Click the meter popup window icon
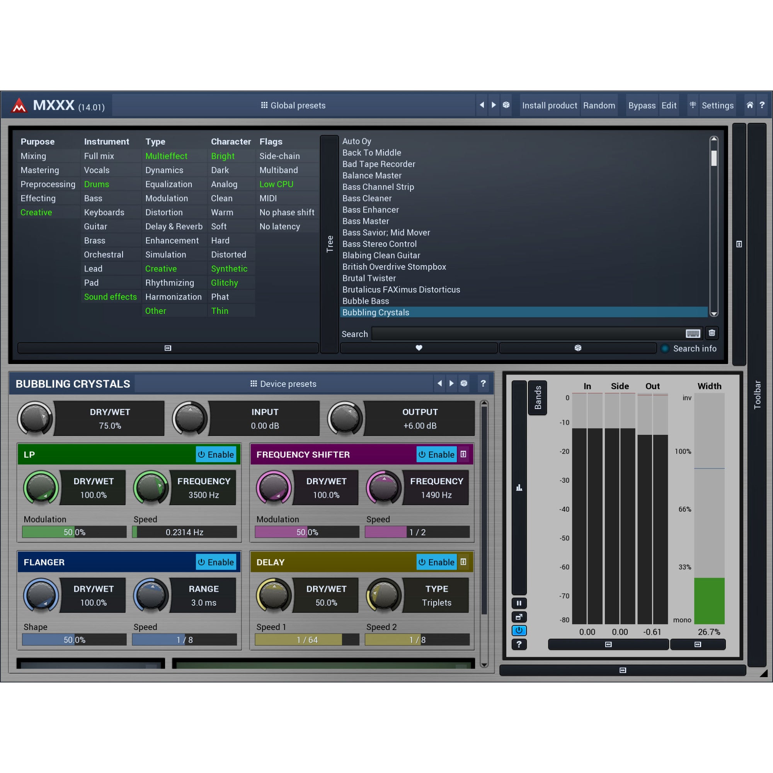Viewport: 773px width, 773px height. coord(519,617)
